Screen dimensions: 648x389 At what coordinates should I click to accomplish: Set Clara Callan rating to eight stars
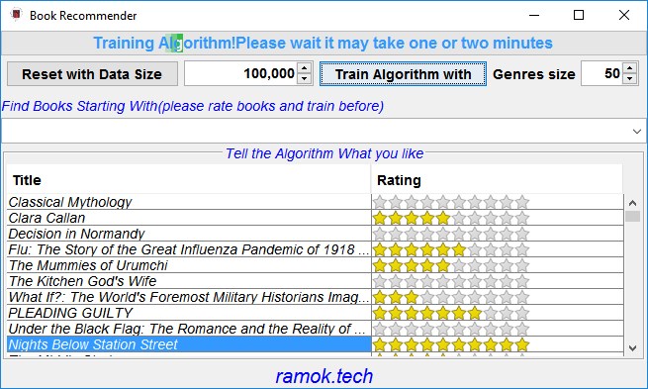click(491, 219)
